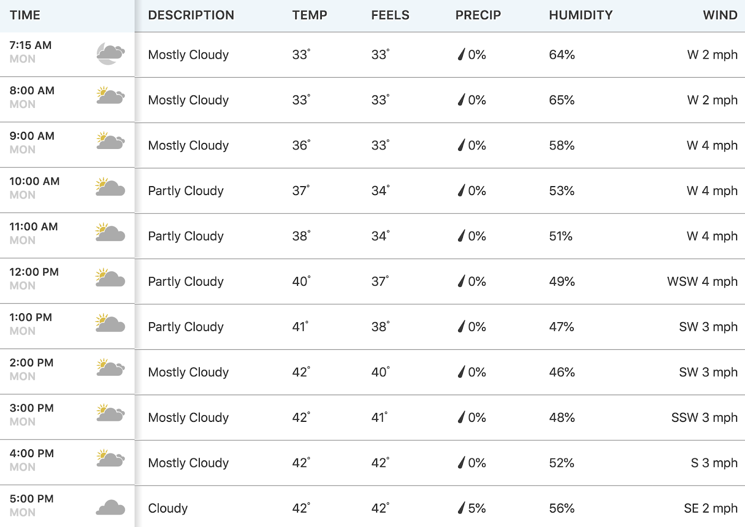
Task: Click the HUMIDITY column header
Action: pos(581,15)
